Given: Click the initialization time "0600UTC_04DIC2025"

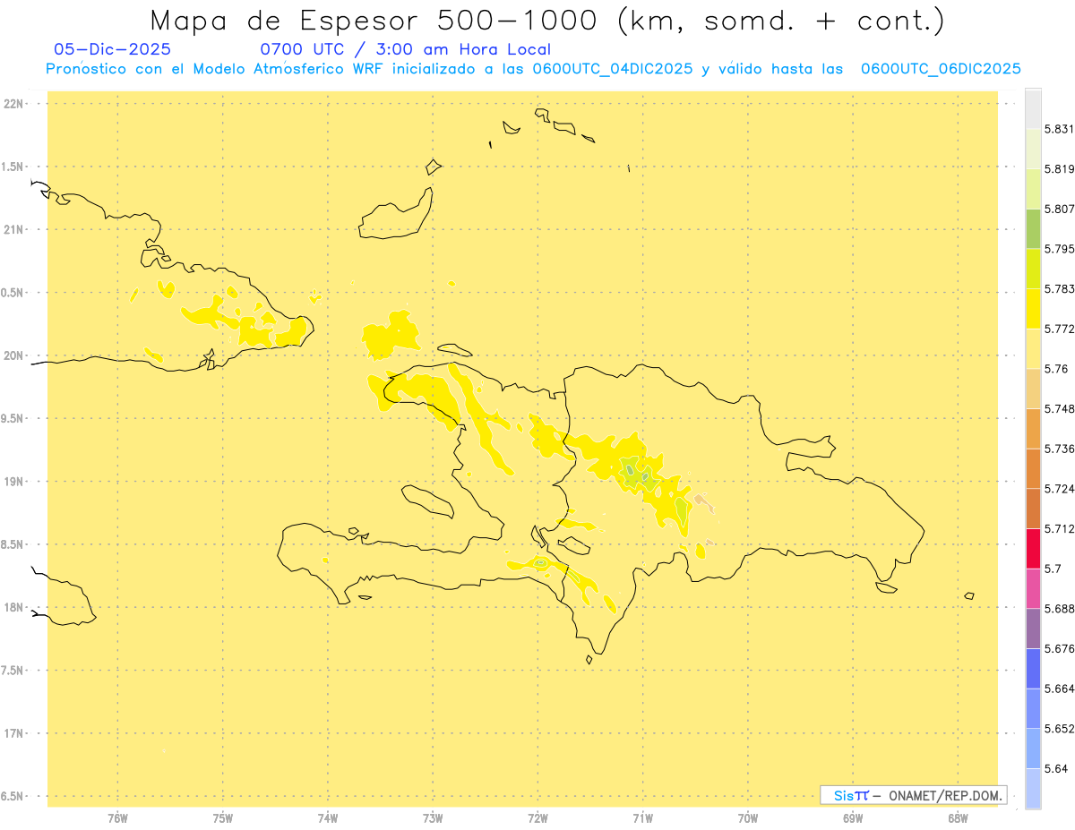Looking at the screenshot, I should pos(611,69).
